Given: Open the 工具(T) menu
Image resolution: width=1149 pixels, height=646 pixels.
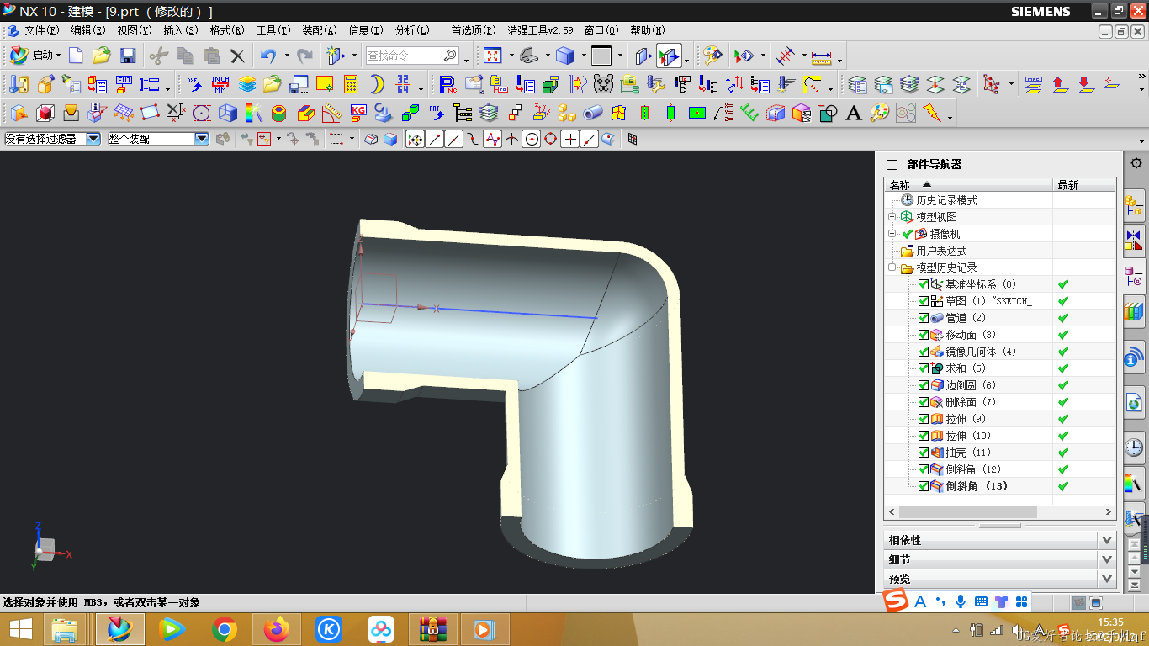Looking at the screenshot, I should (x=273, y=30).
